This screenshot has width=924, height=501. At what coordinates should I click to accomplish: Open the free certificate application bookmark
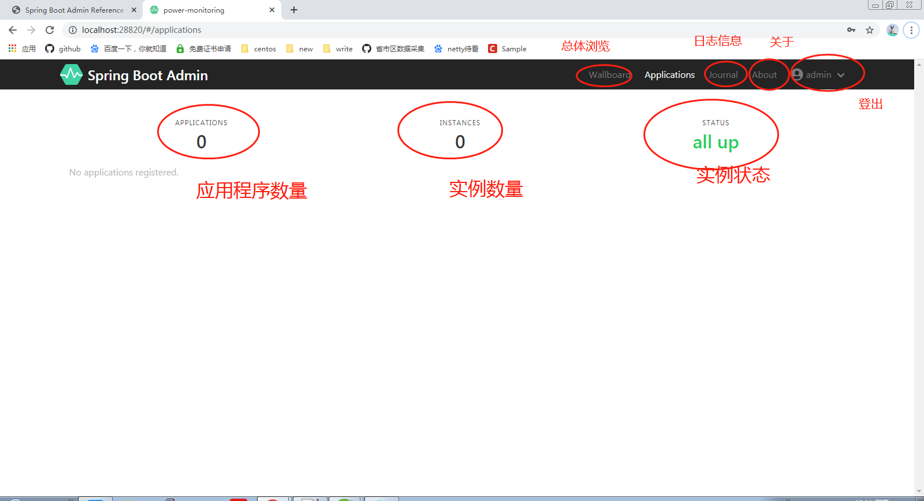pyautogui.click(x=203, y=49)
